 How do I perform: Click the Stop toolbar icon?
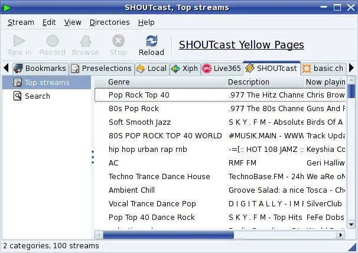coord(118,41)
